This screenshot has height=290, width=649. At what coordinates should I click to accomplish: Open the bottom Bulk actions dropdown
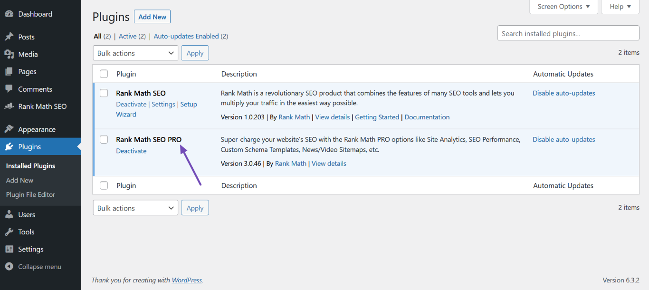click(x=135, y=208)
